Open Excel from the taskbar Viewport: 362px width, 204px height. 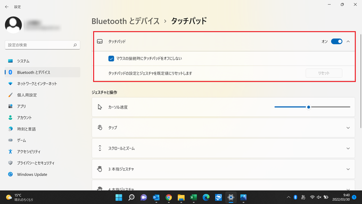(193, 198)
